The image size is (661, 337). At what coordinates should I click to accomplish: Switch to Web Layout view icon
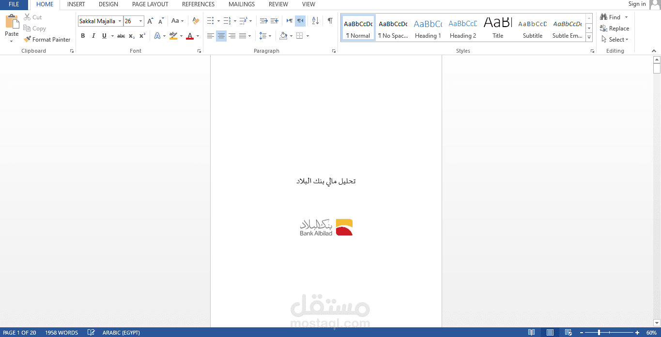pyautogui.click(x=569, y=333)
